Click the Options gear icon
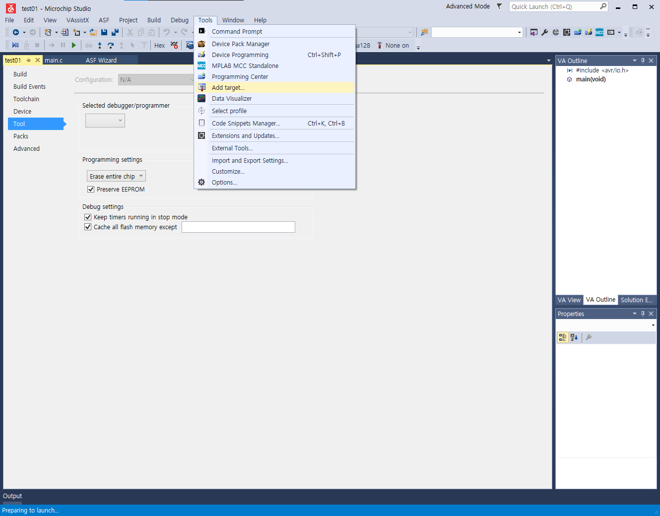This screenshot has height=516, width=660. click(x=201, y=182)
